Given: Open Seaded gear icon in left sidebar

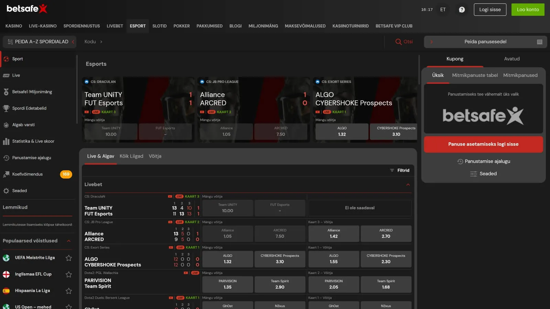Looking at the screenshot, I should 6,191.
